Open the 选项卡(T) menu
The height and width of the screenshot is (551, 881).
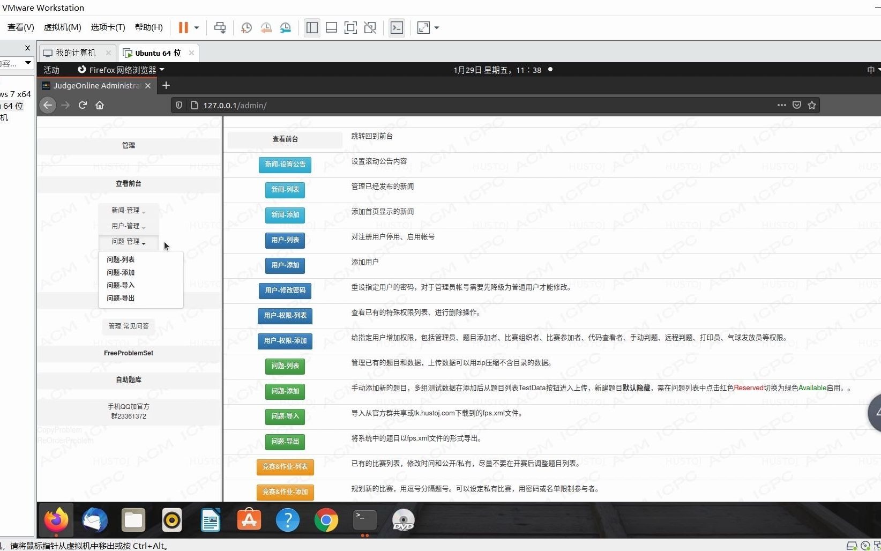108,27
